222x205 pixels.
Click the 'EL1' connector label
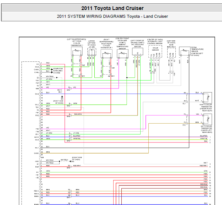tap(184, 104)
